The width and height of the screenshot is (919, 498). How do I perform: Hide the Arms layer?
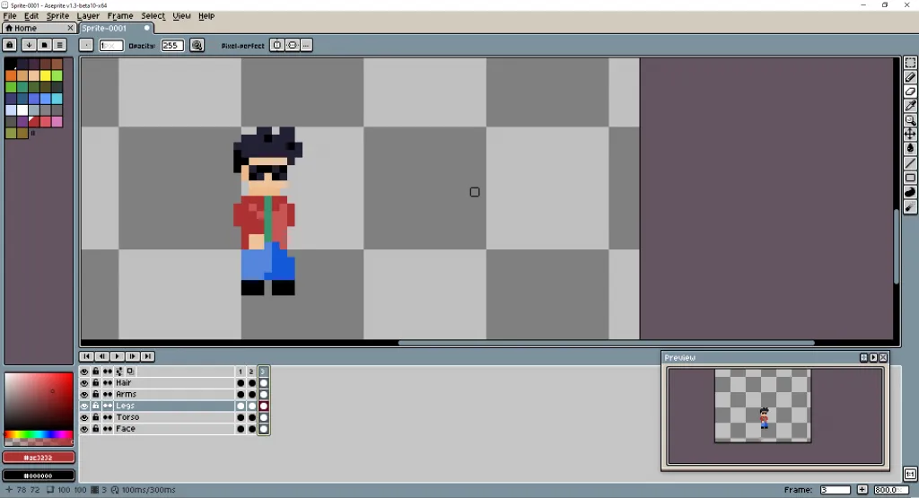(84, 394)
